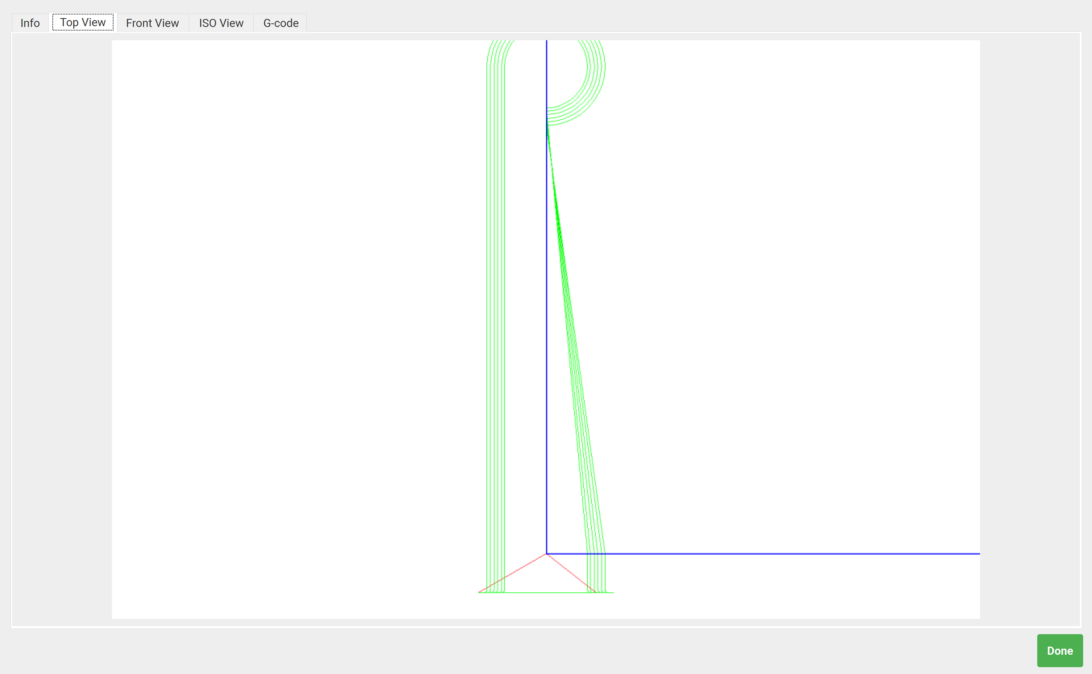Select the Top View tab
Viewport: 1092px width, 674px height.
(83, 22)
